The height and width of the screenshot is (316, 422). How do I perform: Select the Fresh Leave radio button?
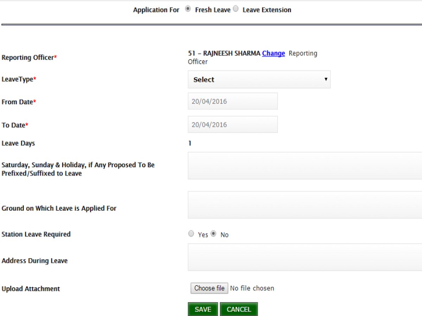coord(188,9)
